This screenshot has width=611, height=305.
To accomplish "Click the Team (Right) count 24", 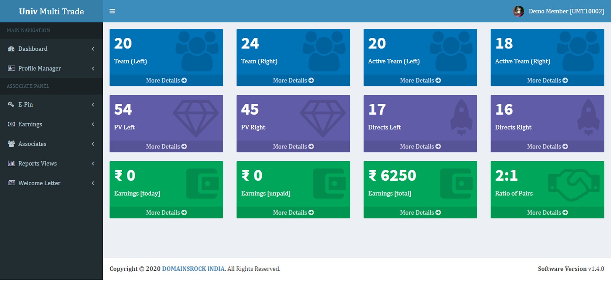I will 250,43.
